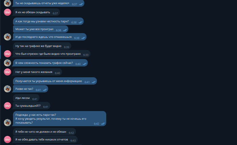Click the photo avatar next to 'В чем сложность'
This screenshot has width=237, height=145.
click(x=7, y=63)
